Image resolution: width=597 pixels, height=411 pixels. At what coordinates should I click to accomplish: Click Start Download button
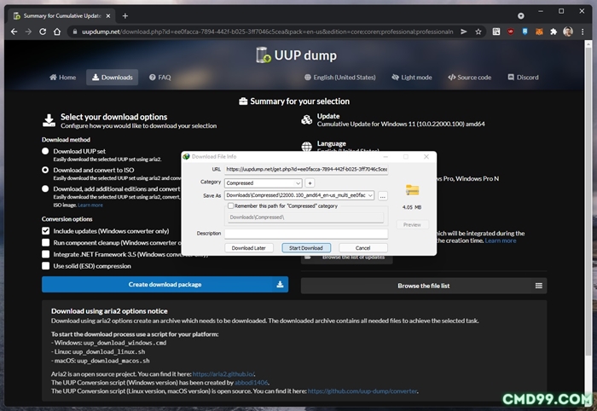click(306, 248)
